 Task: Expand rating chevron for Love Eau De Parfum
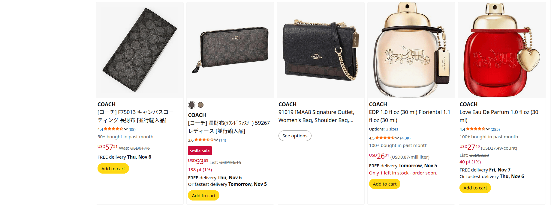point(487,129)
